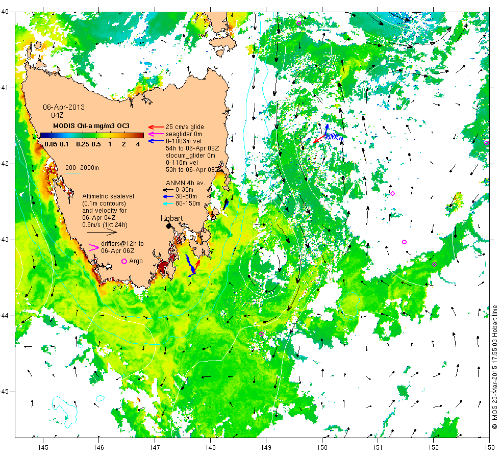Click the -45 latitude axis label

[4, 392]
